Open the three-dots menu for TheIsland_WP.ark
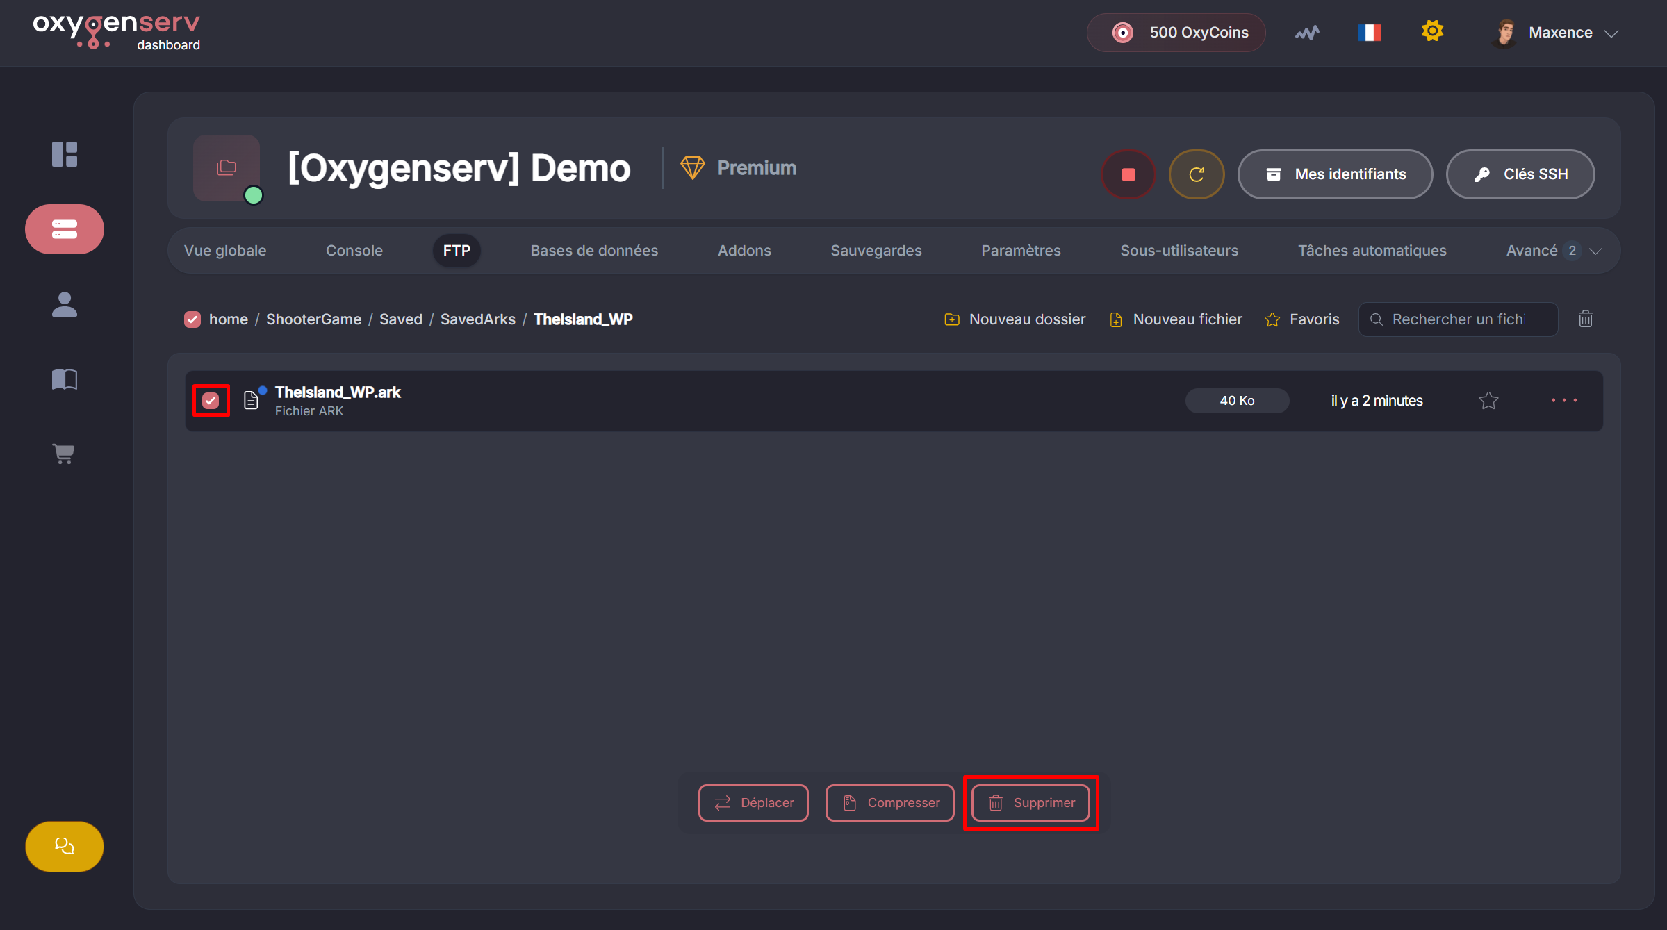Screen dimensions: 1667x930 pyautogui.click(x=1563, y=401)
